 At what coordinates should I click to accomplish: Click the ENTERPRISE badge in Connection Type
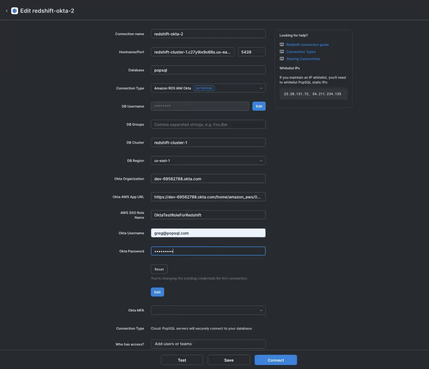(x=204, y=88)
